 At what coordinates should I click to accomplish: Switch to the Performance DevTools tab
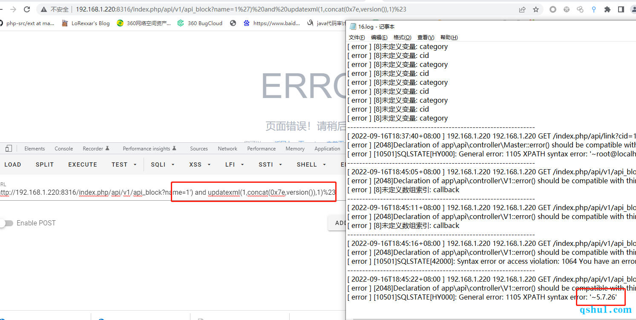pyautogui.click(x=262, y=149)
